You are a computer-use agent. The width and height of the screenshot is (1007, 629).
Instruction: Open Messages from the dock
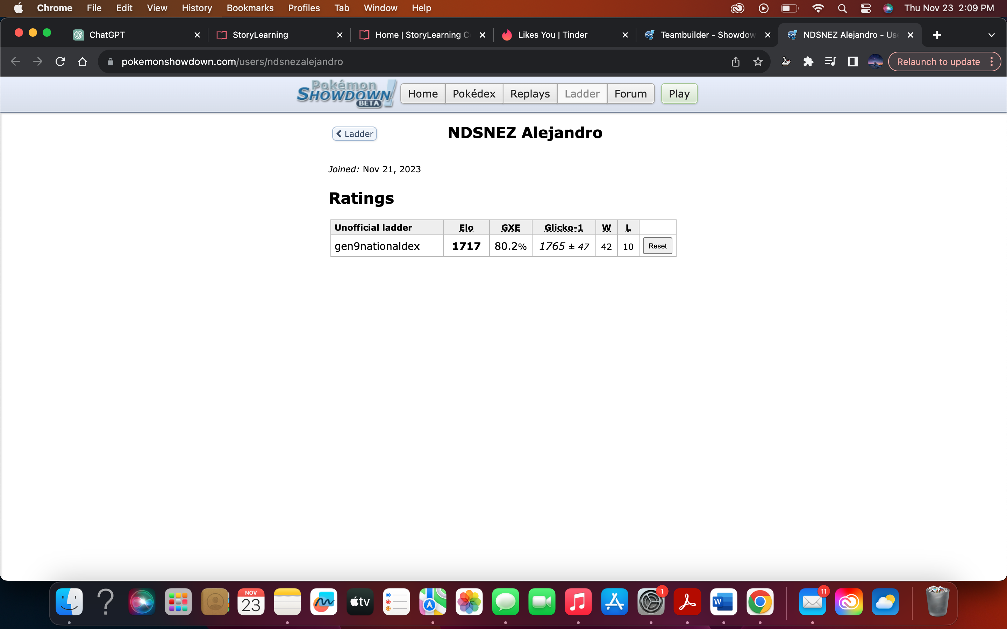point(506,601)
